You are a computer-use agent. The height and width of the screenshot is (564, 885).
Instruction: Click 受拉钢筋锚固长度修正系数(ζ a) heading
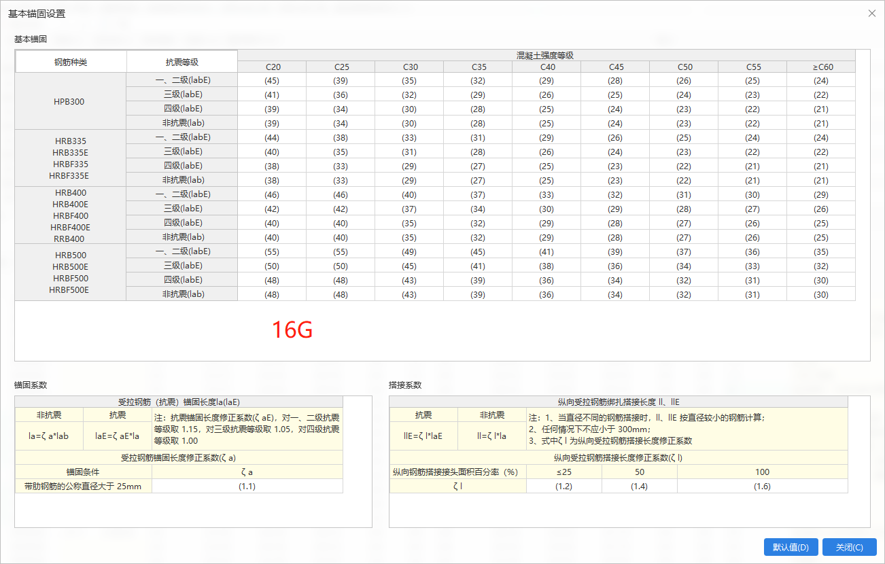(179, 457)
